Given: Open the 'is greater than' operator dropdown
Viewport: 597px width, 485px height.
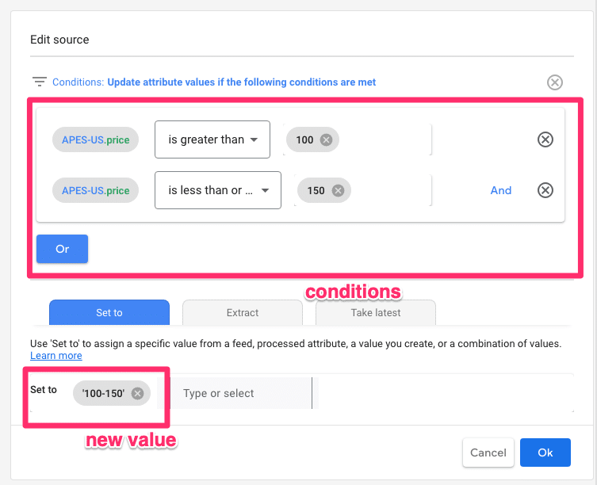Looking at the screenshot, I should (212, 139).
